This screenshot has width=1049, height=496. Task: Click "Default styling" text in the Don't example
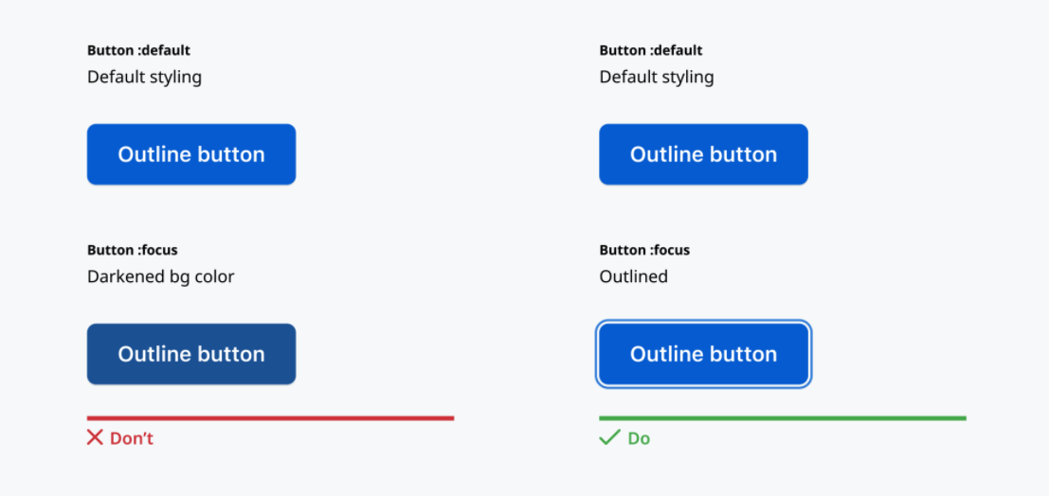pos(144,77)
